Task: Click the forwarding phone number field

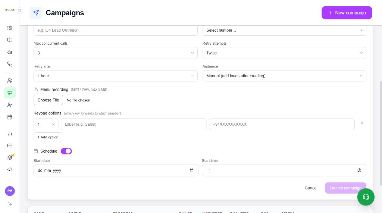Action: pos(282,124)
